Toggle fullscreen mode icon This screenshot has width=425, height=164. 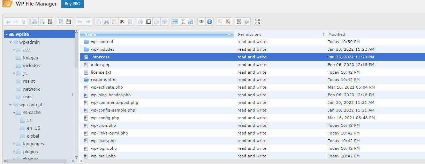[257, 22]
